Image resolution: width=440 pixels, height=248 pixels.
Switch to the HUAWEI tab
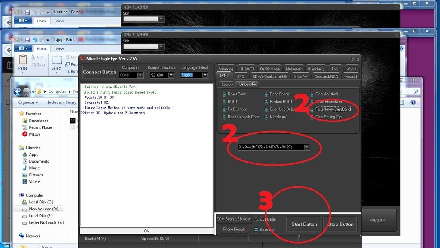pyautogui.click(x=246, y=69)
